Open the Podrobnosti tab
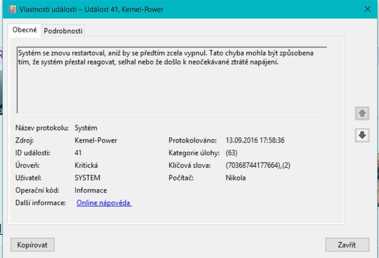The image size is (379, 258). pos(63,31)
